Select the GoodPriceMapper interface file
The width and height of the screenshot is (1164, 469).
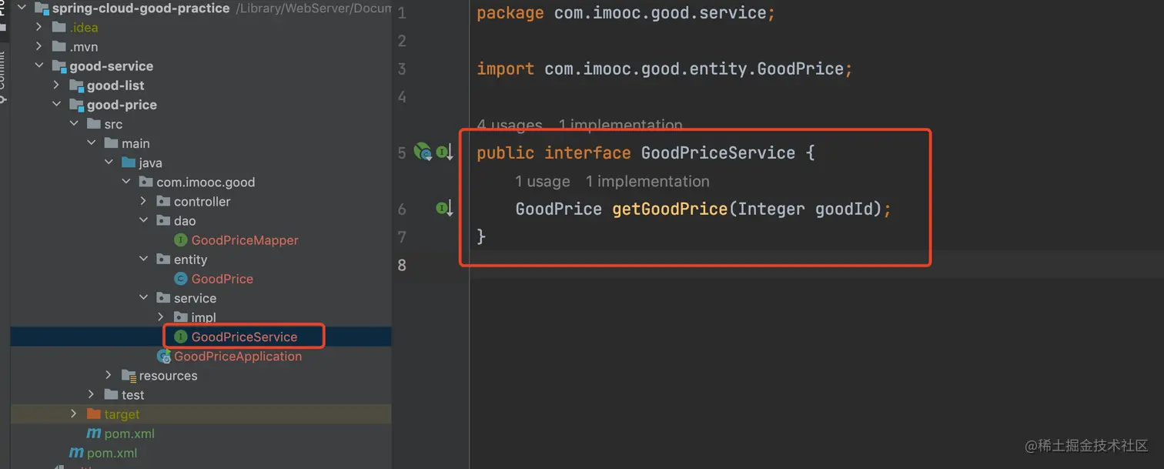(244, 240)
